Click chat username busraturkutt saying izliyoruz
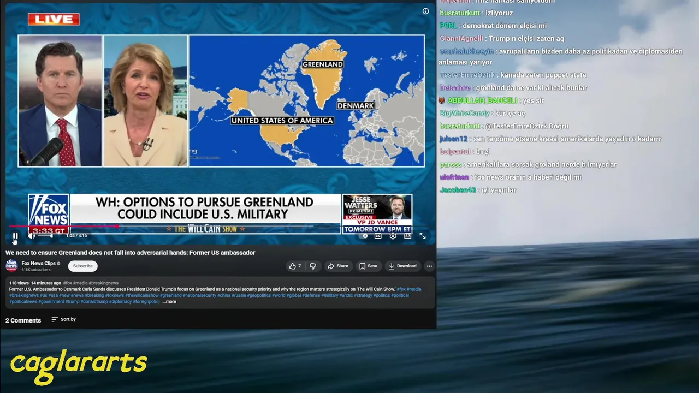Viewport: 699px width, 393px height. click(x=460, y=13)
